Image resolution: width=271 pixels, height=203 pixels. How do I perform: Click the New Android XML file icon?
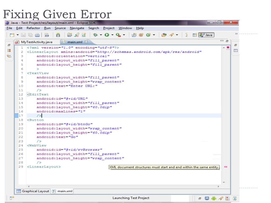[84, 35]
